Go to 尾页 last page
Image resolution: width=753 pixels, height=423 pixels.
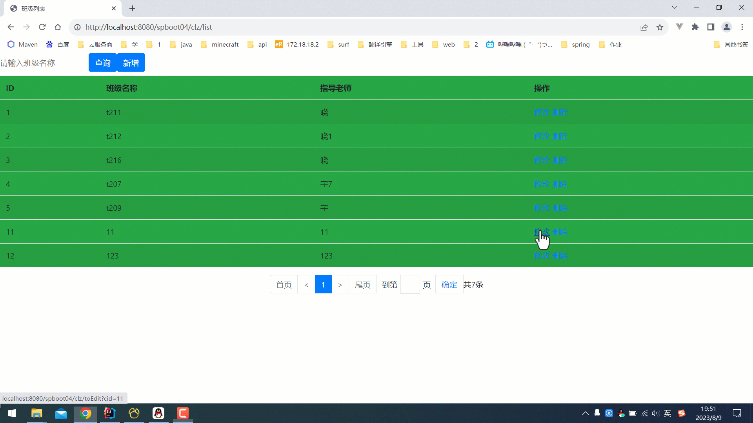pos(362,284)
